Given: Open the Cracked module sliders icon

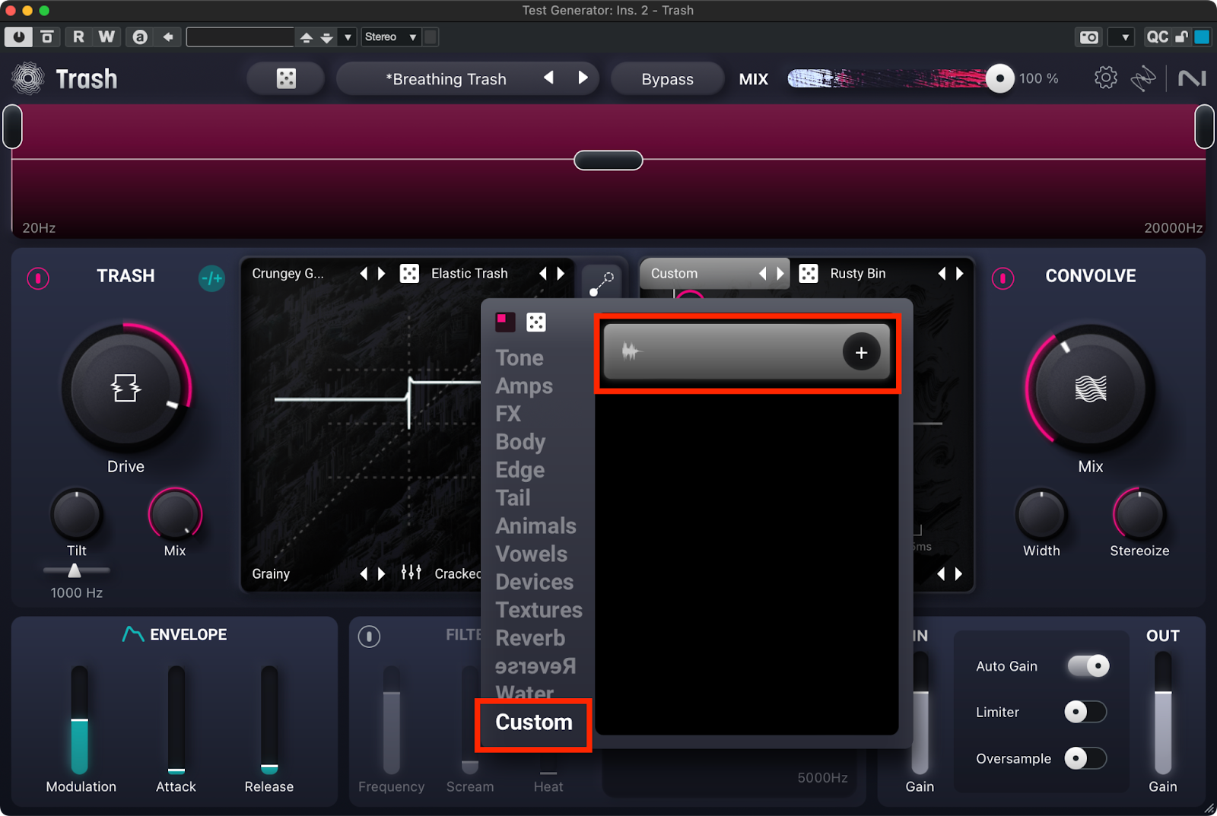Looking at the screenshot, I should (411, 573).
